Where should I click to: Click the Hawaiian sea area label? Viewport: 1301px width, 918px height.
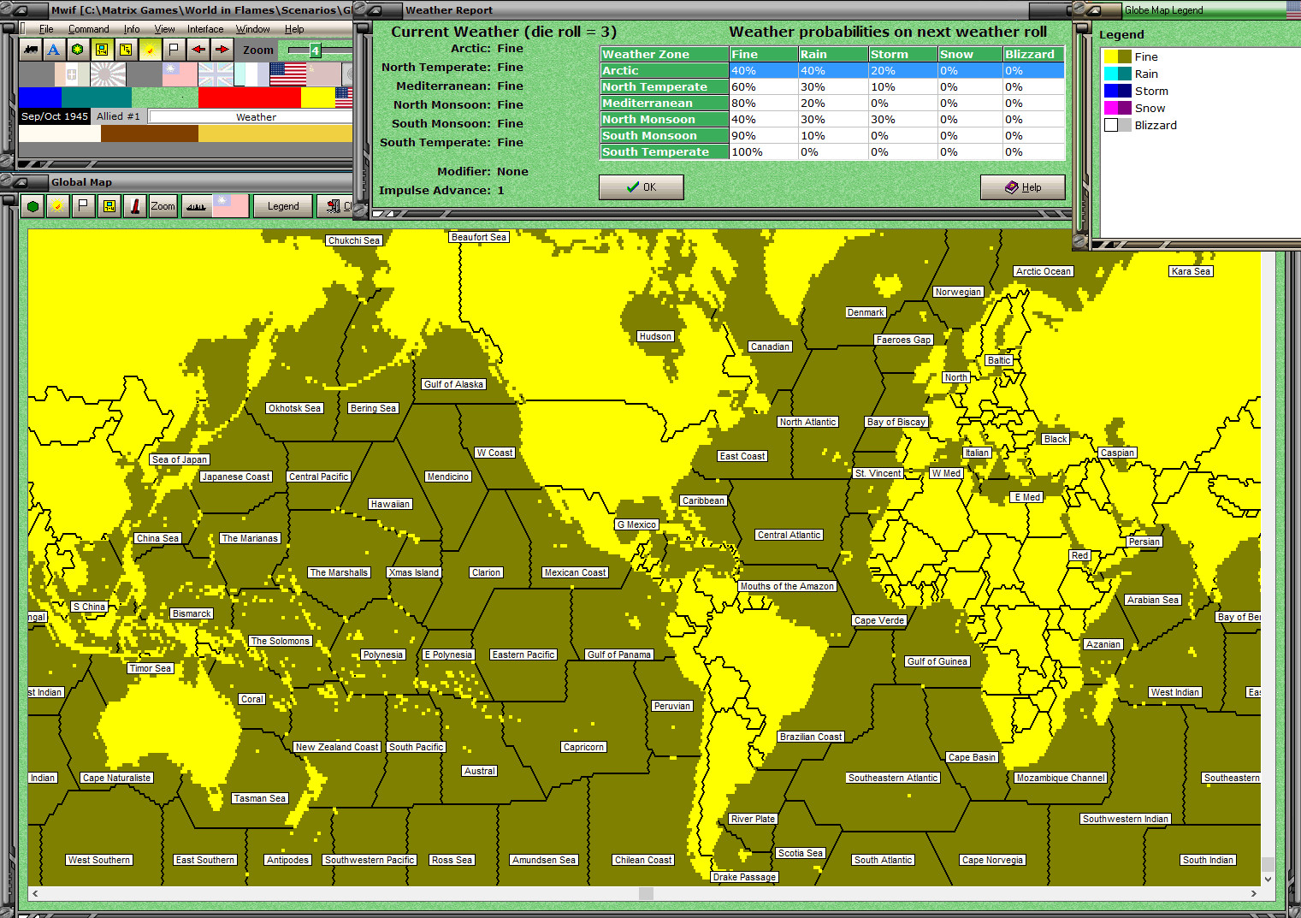390,504
